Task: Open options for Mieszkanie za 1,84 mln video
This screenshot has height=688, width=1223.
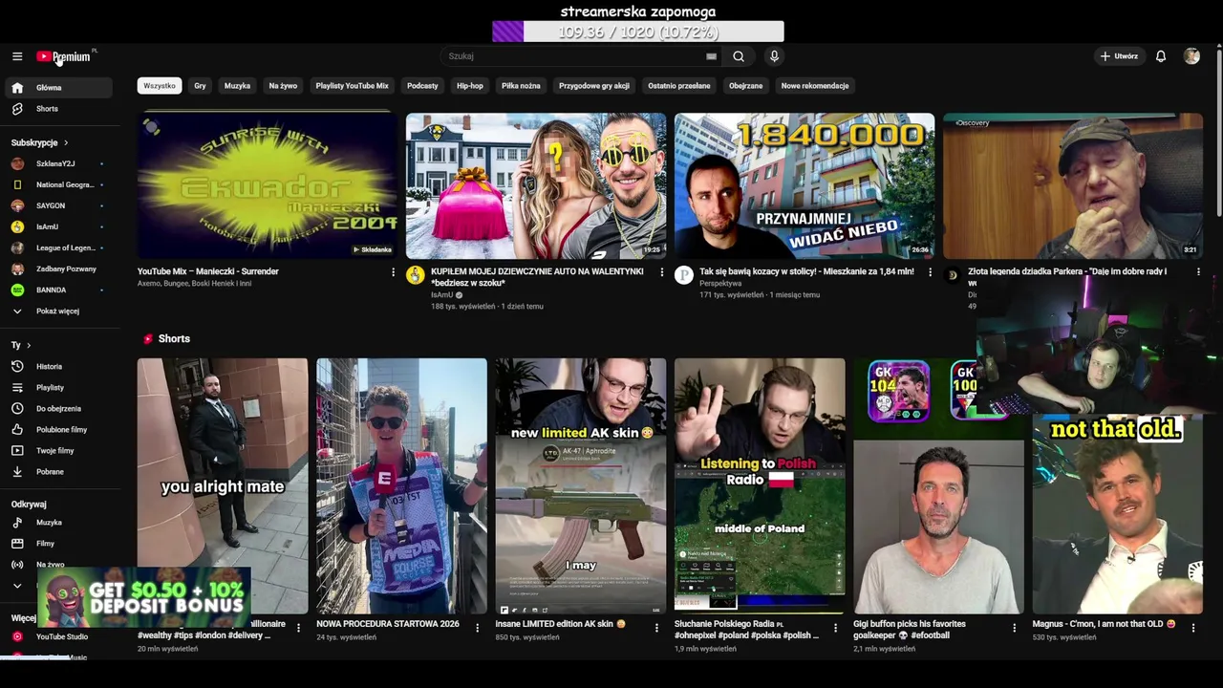Action: (930, 272)
